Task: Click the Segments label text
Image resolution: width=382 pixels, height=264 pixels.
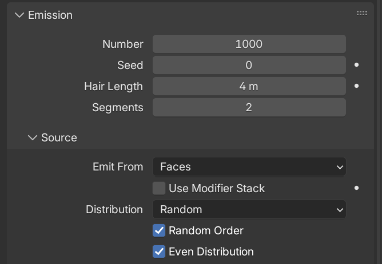Action: [118, 108]
